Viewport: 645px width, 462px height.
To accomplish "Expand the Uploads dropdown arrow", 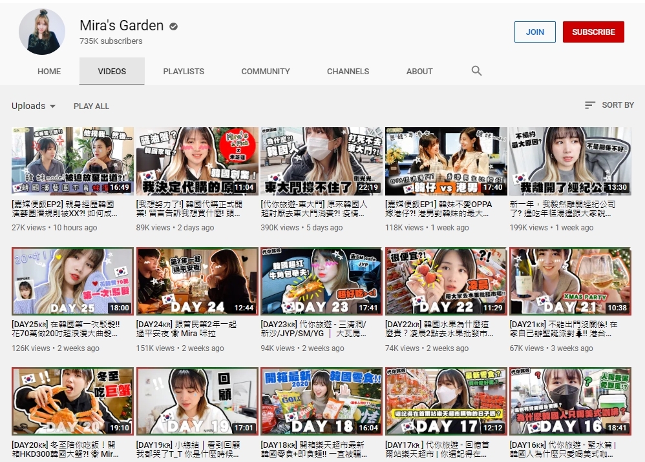I will click(x=52, y=106).
